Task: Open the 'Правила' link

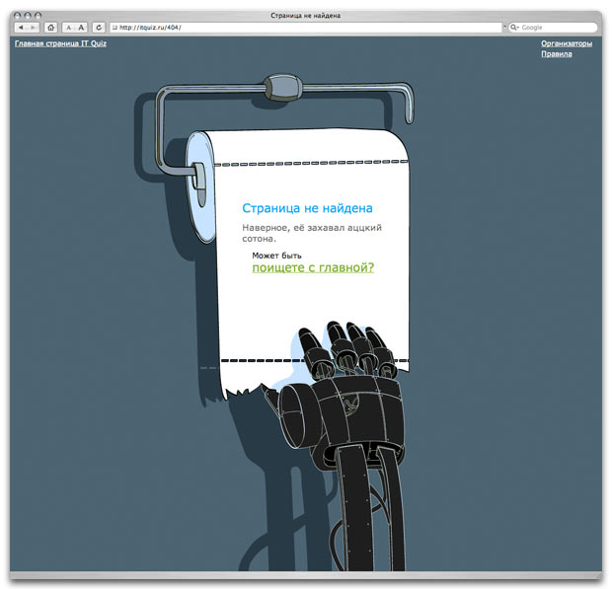Action: pos(557,54)
